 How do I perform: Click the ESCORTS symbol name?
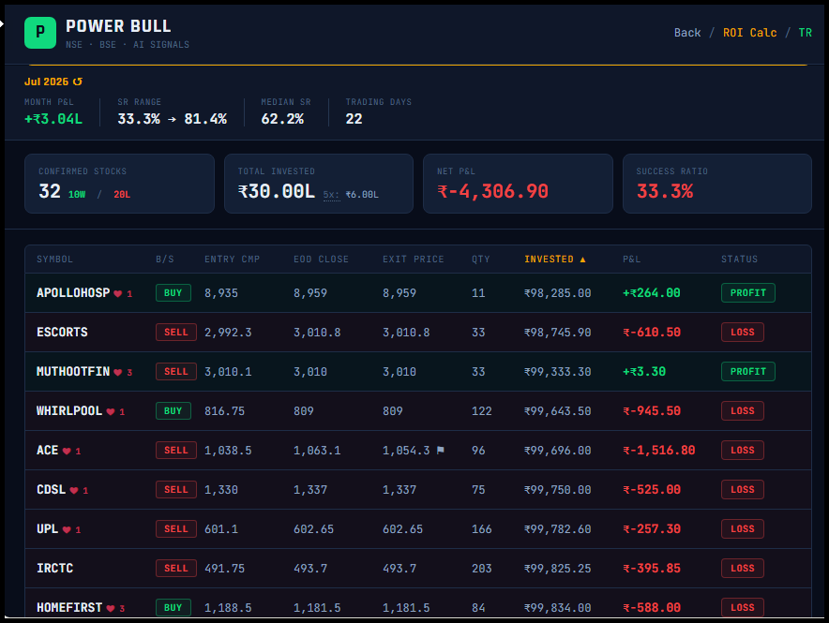(62, 332)
